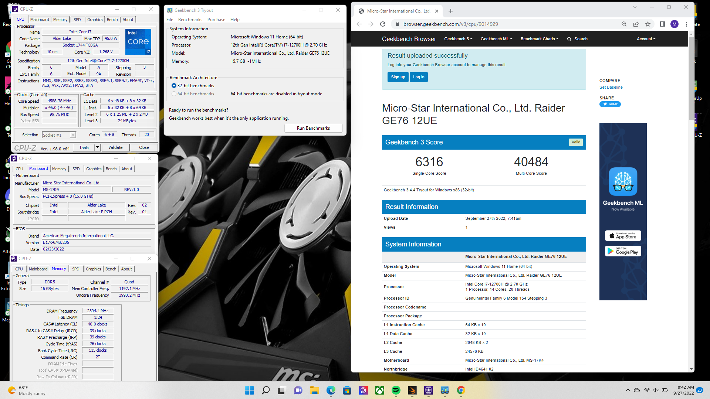
Task: Open Chrome profile avatar M
Action: (674, 24)
